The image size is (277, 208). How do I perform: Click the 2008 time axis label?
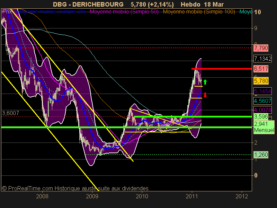pyautogui.click(x=42, y=196)
